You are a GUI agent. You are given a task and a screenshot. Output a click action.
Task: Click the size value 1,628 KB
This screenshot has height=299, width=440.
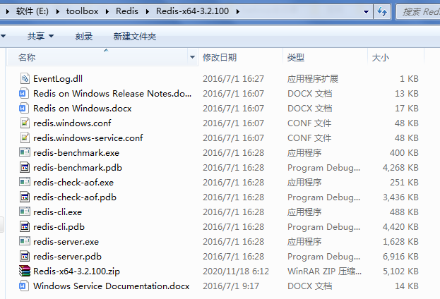[400, 242]
